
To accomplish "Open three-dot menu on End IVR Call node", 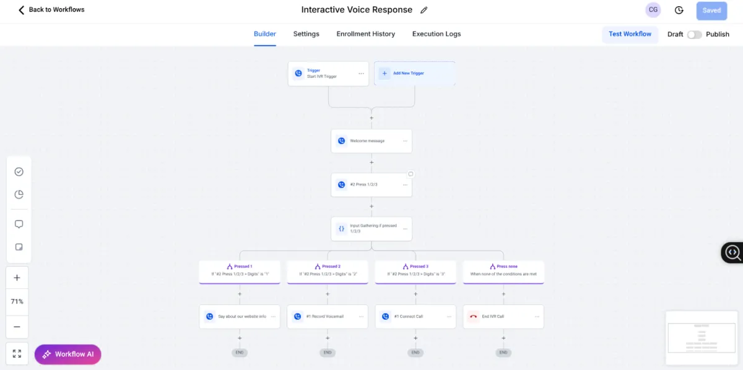I will (537, 316).
